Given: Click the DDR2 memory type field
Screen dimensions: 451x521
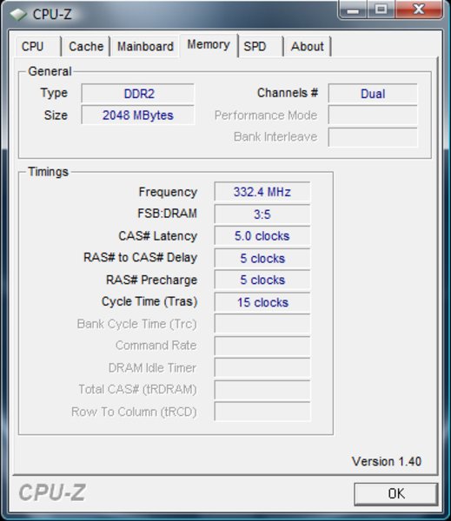Looking at the screenshot, I should pyautogui.click(x=137, y=94).
